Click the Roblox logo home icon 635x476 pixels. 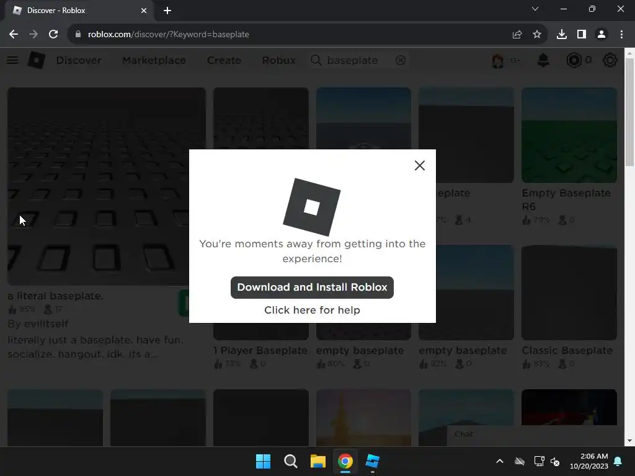[x=37, y=60]
